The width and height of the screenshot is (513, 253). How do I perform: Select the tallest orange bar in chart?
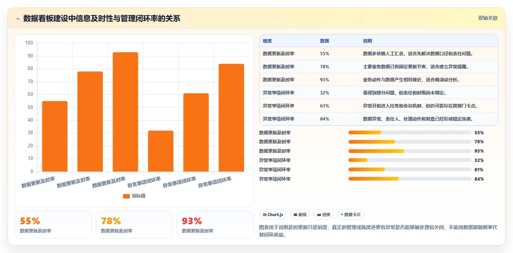125,112
